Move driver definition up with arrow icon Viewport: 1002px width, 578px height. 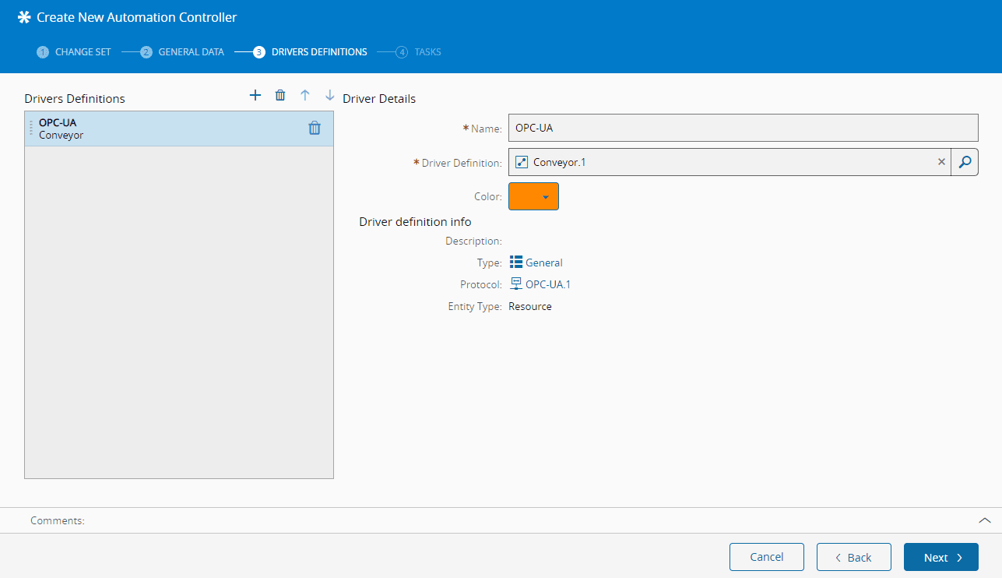point(305,95)
